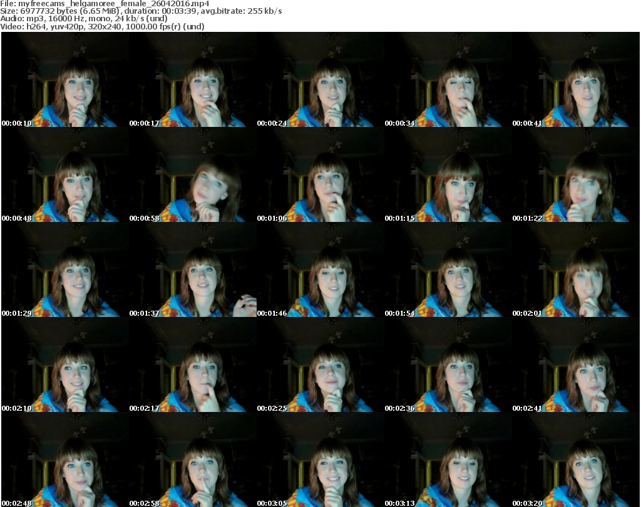Viewport: 641px width, 507px height.
Task: Choose the thumbnail marked 00:02:25
Action: coord(320,365)
